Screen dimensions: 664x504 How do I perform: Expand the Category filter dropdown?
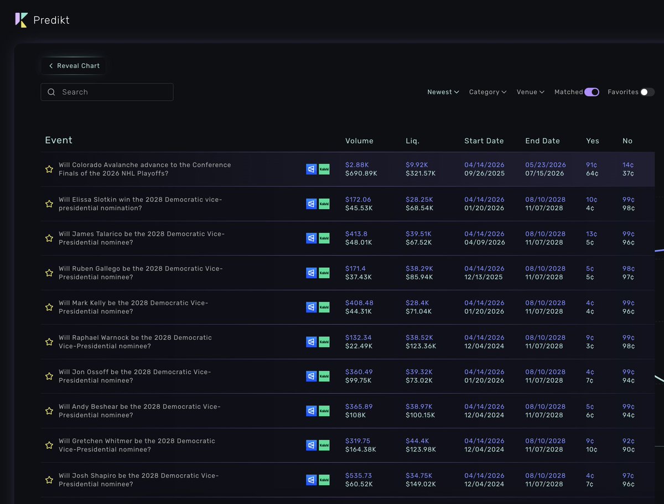[x=488, y=92]
